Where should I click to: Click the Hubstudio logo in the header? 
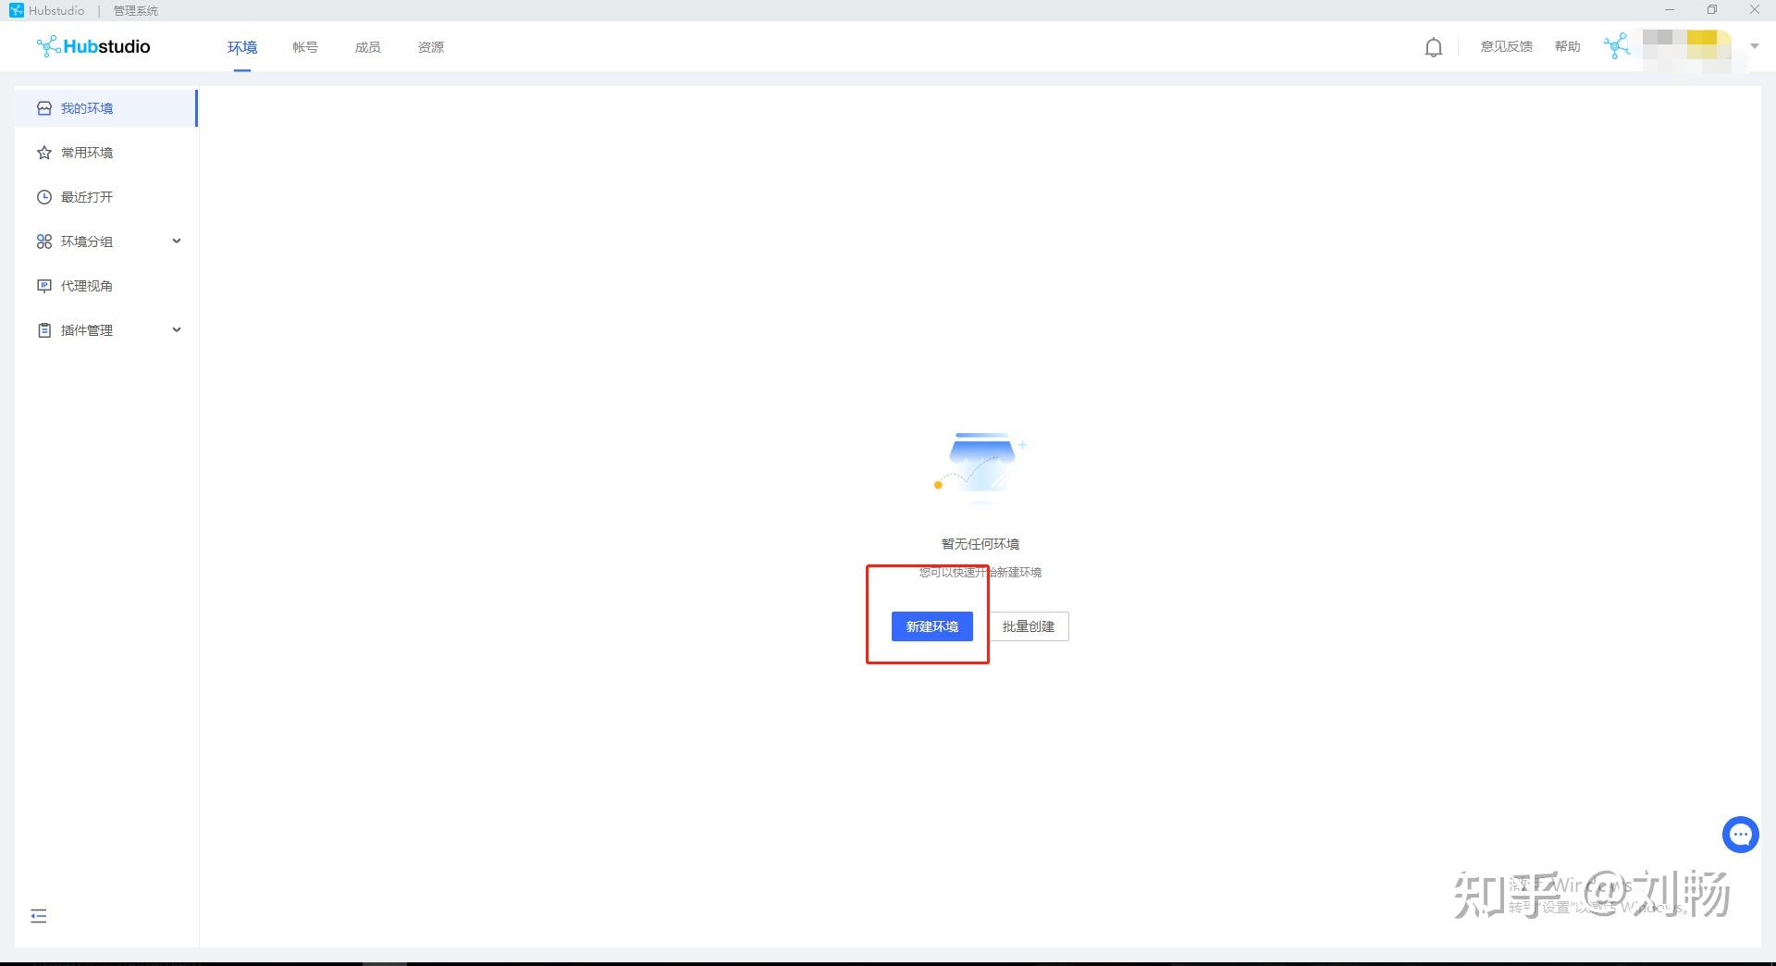point(93,46)
